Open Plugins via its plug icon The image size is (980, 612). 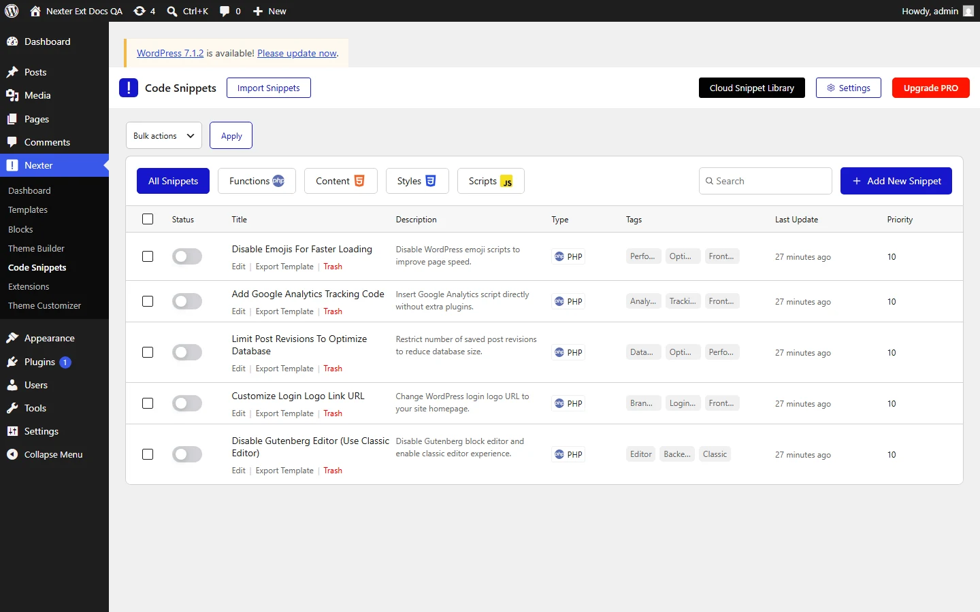tap(12, 362)
